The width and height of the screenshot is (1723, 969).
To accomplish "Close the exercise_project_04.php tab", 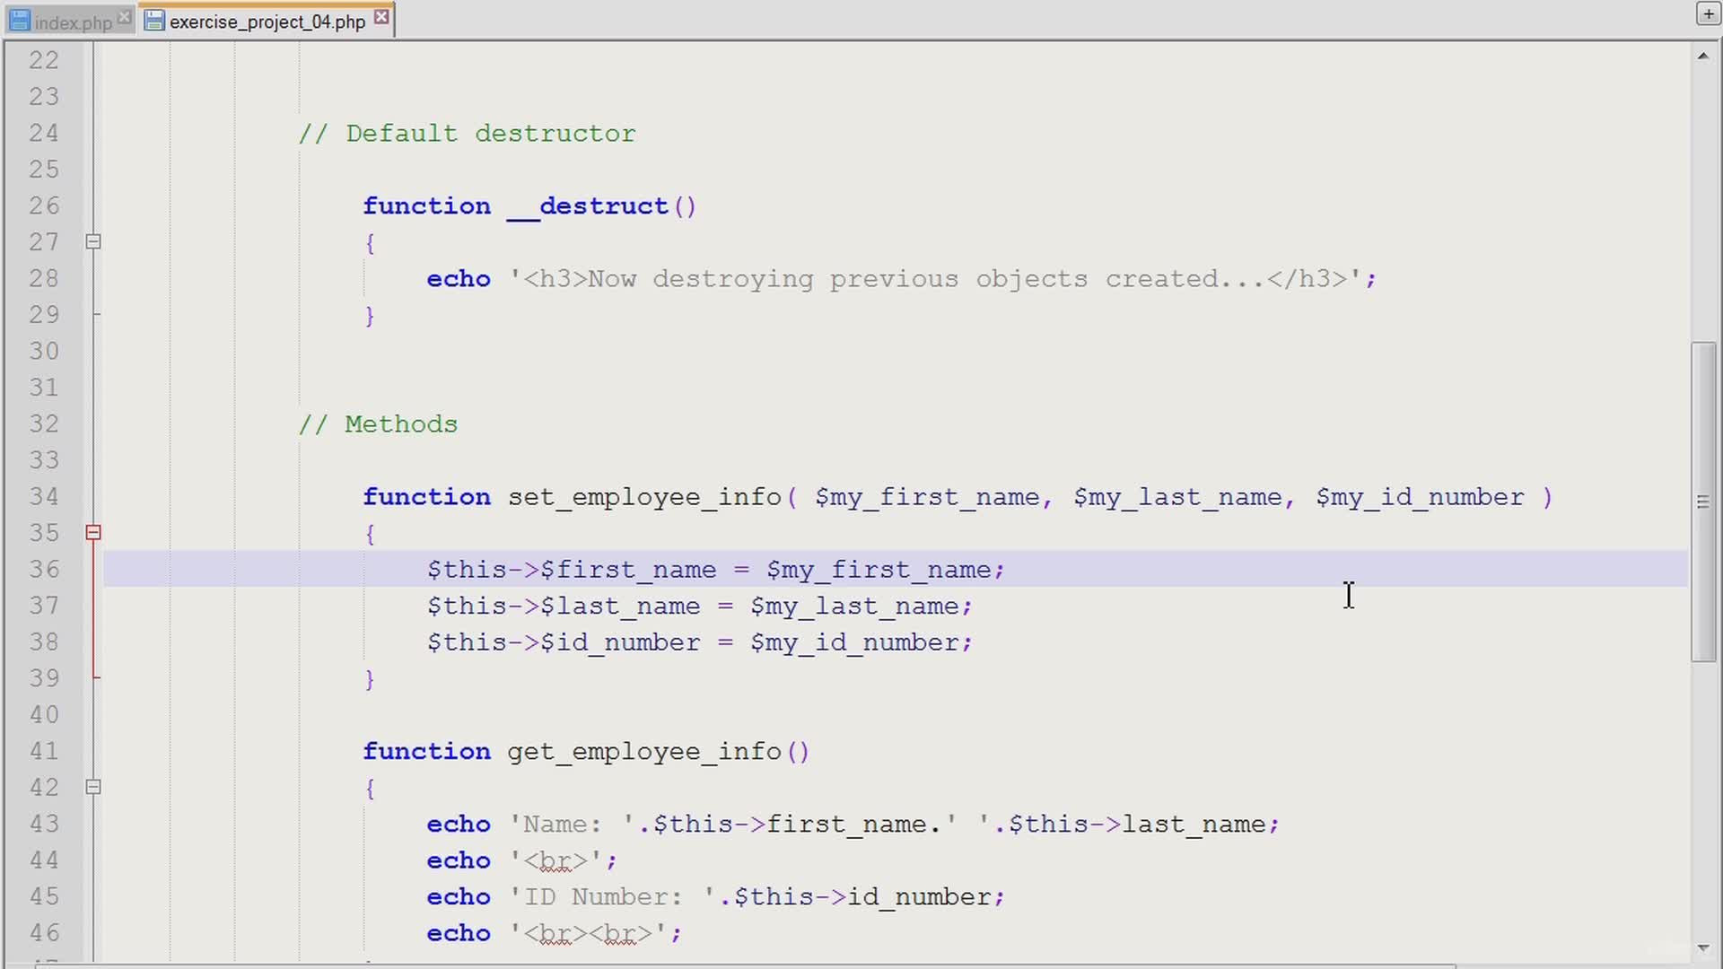I will point(381,17).
